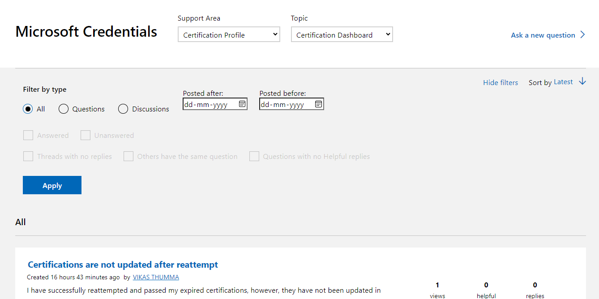Click Hide filters link
The width and height of the screenshot is (599, 299).
pos(501,82)
